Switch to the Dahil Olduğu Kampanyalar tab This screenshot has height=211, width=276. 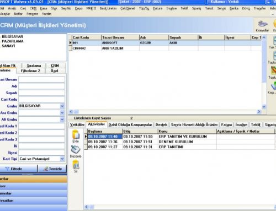(130, 125)
